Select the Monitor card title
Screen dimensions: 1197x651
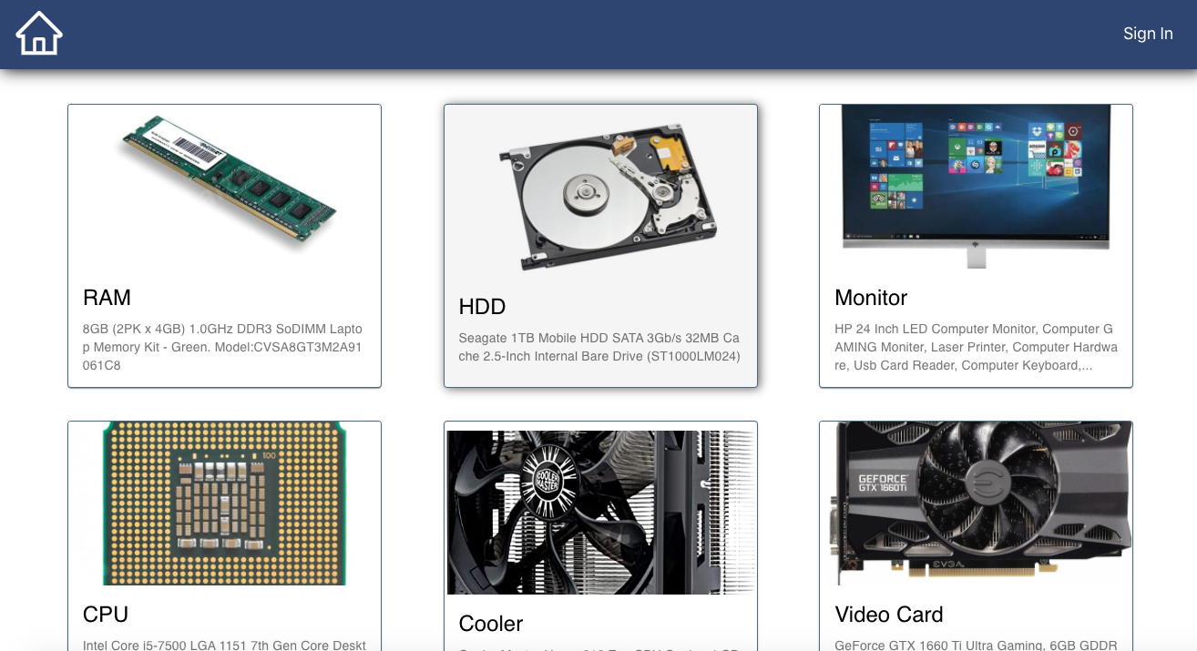tap(871, 298)
